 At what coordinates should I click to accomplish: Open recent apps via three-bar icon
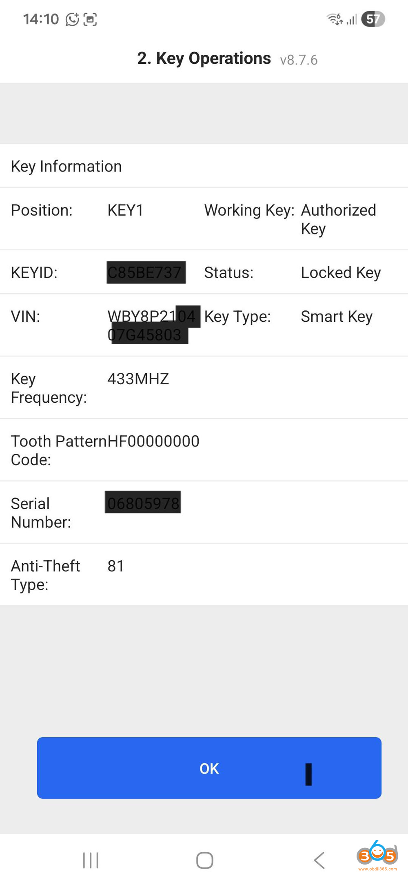point(91,860)
